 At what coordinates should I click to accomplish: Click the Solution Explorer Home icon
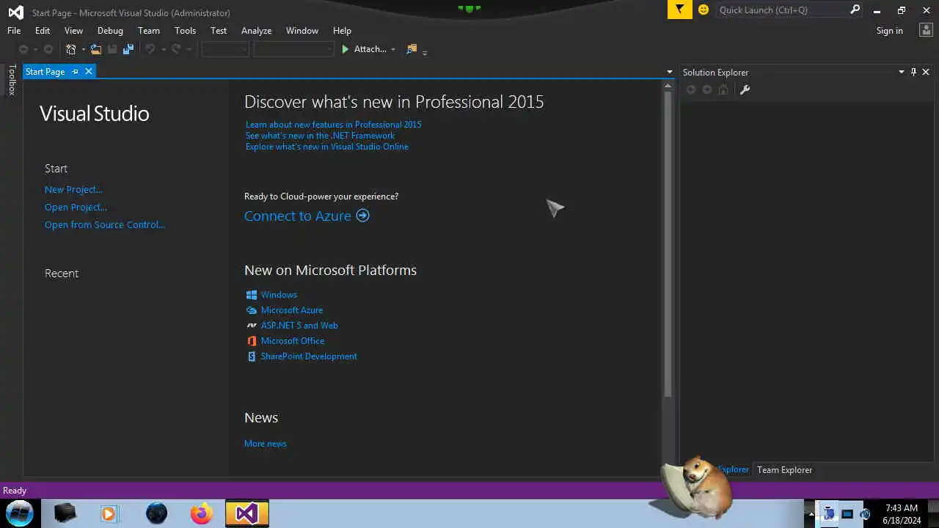click(x=723, y=89)
